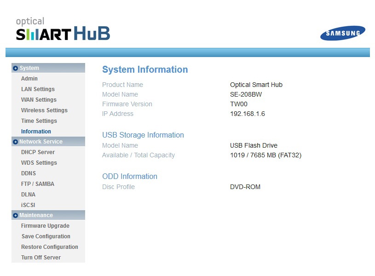Click the Disc Profile label
Viewport: 375px width, 276px height.
click(118, 187)
